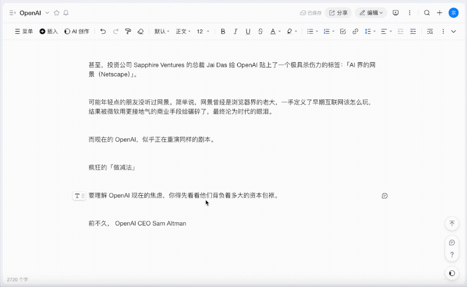
Task: Decrease the paragraph indent
Action: tap(400, 32)
